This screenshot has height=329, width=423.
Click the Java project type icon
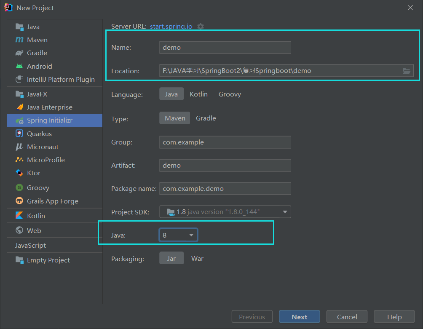[x=19, y=27]
